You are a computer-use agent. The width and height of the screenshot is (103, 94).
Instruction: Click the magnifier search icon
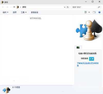tap(99, 7)
